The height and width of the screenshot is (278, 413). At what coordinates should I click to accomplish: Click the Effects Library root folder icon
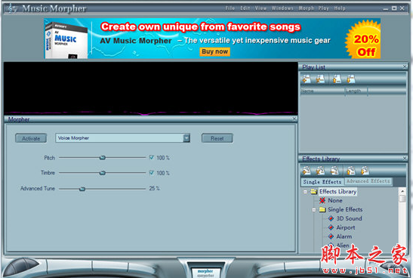coord(313,192)
